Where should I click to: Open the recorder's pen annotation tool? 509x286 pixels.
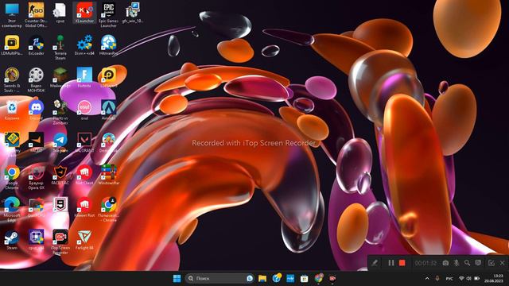[x=375, y=263]
